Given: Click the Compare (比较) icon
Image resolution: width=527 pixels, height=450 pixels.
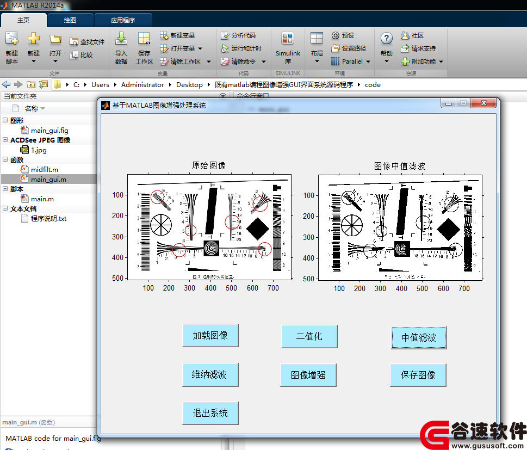Looking at the screenshot, I should (74, 55).
